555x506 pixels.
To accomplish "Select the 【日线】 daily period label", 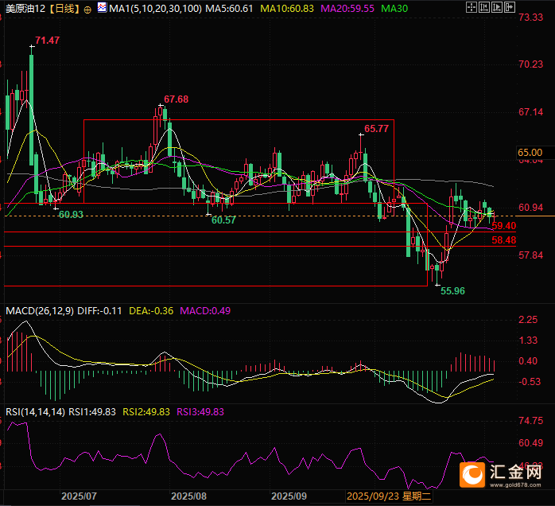I will click(62, 9).
